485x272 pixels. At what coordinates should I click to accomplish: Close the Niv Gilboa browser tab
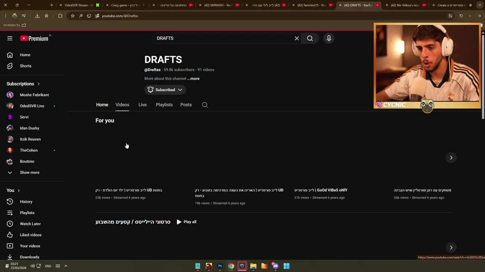point(387,5)
